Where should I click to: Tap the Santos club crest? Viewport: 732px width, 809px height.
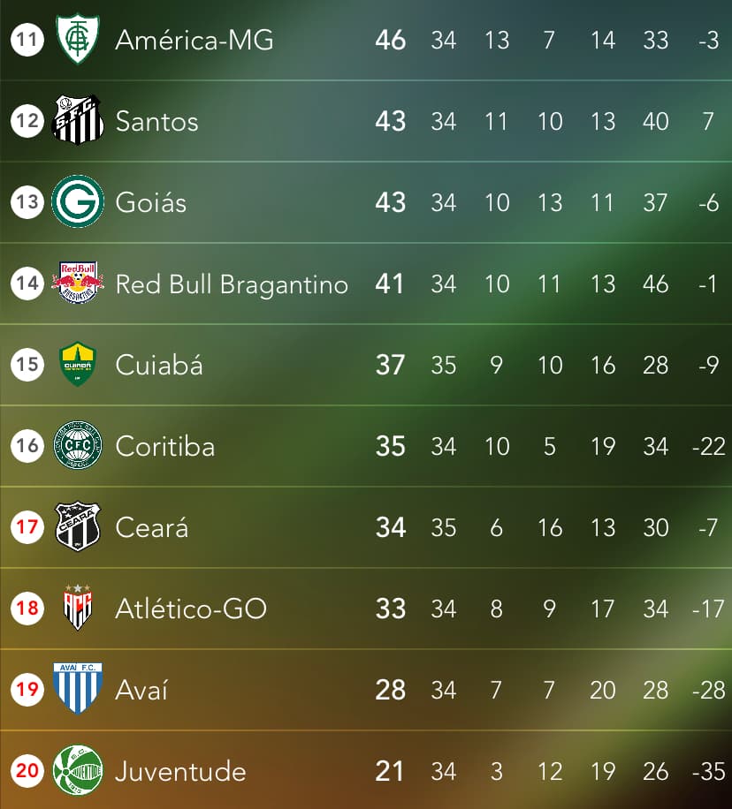coord(78,120)
